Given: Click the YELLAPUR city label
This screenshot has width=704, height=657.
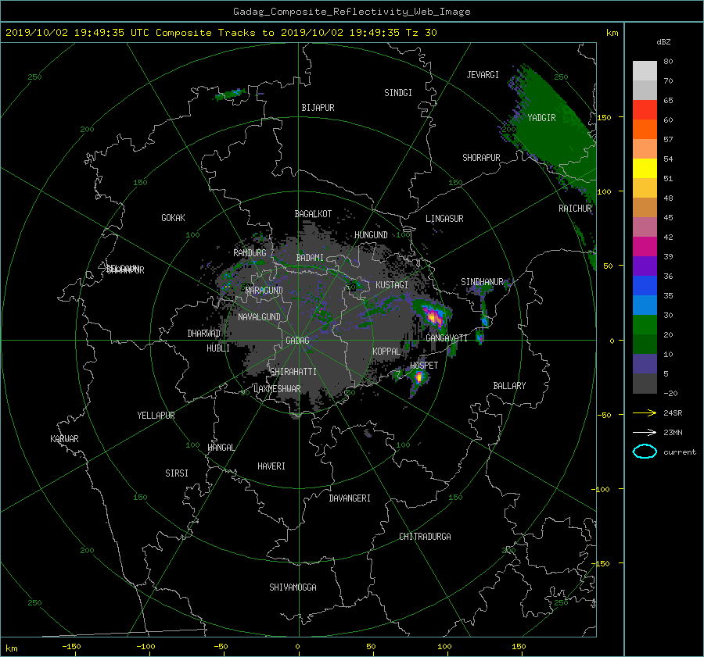Looking at the screenshot, I should click(x=156, y=416).
